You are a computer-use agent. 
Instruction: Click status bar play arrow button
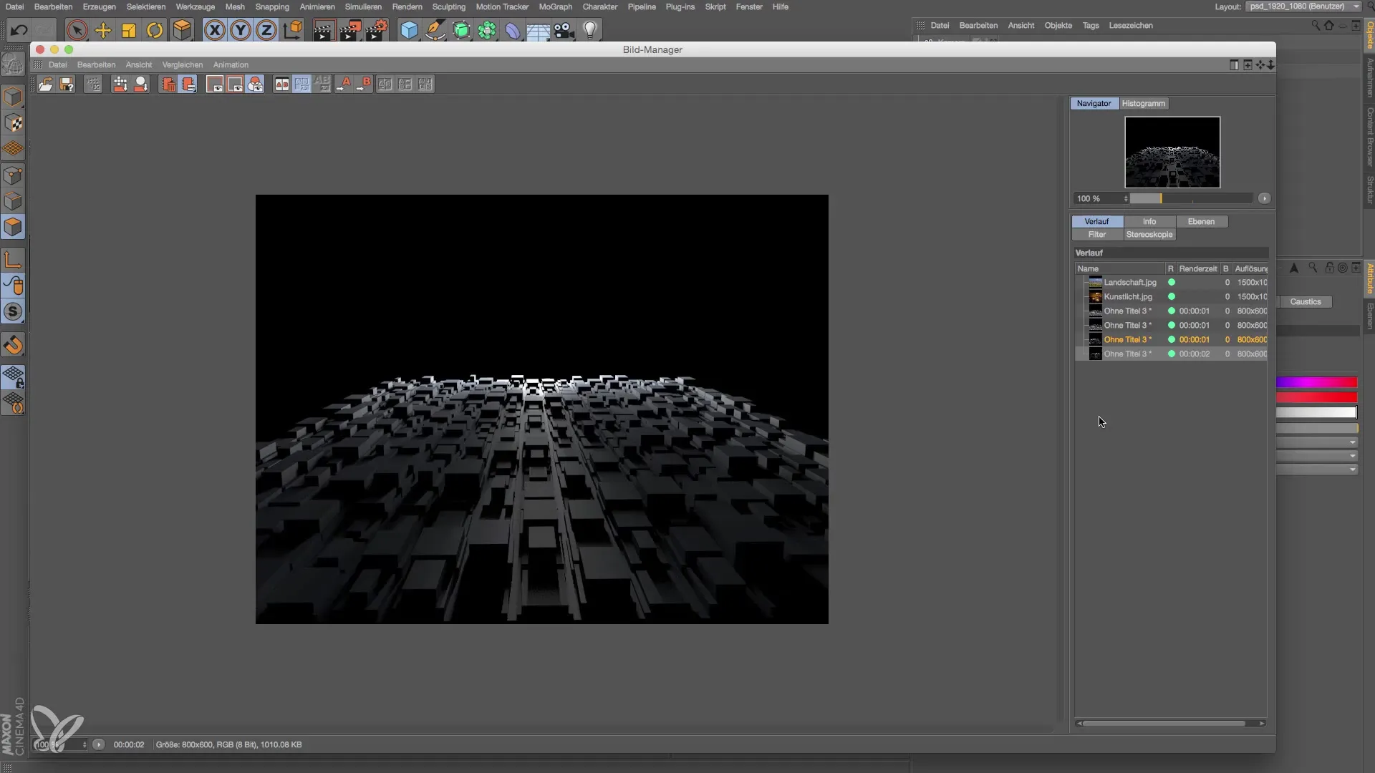99,744
